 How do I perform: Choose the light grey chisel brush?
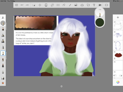[3, 47]
